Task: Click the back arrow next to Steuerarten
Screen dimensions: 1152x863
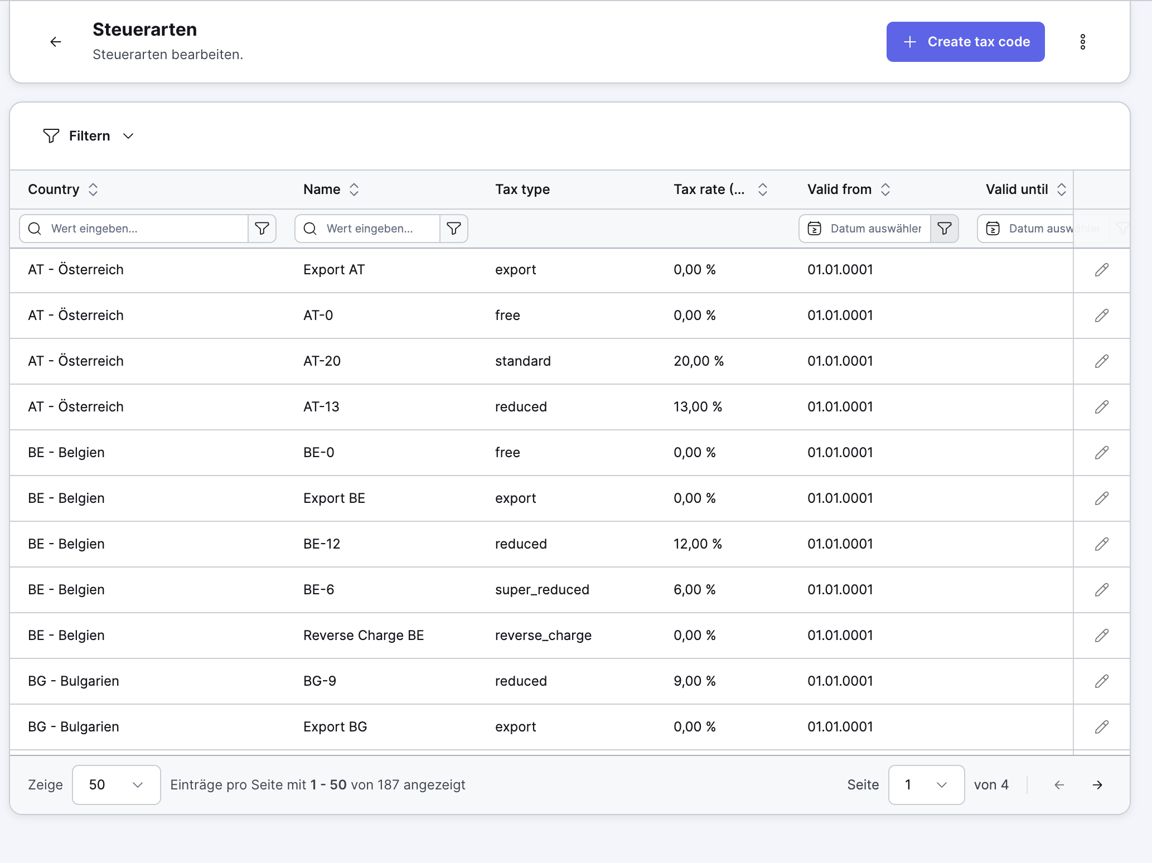Action: [56, 42]
